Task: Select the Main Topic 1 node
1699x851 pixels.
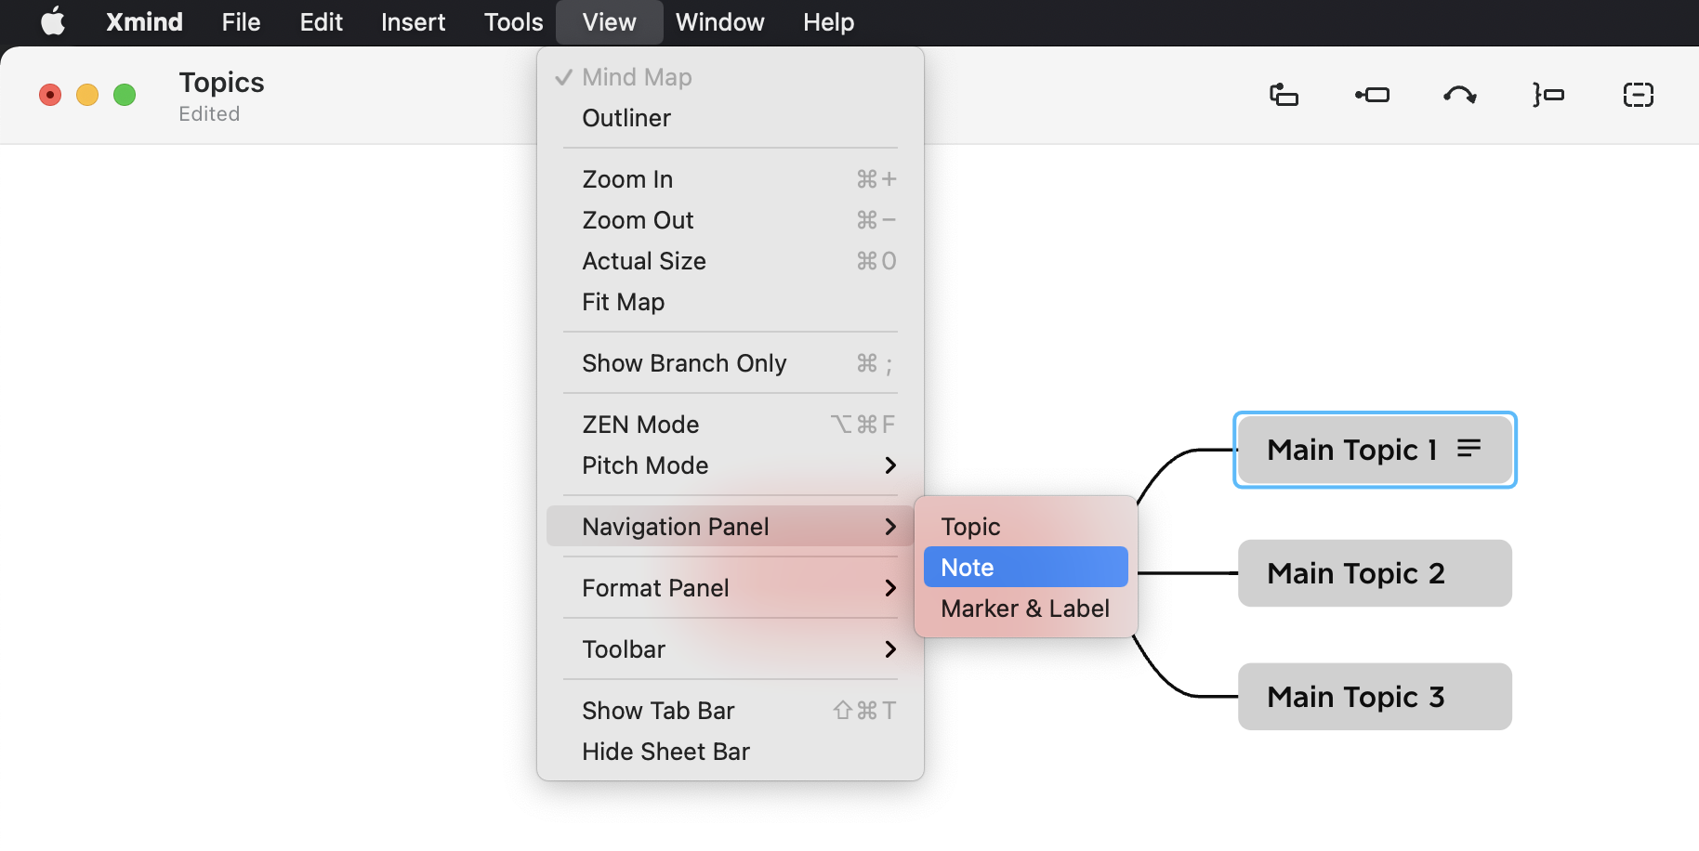Action: [1375, 450]
